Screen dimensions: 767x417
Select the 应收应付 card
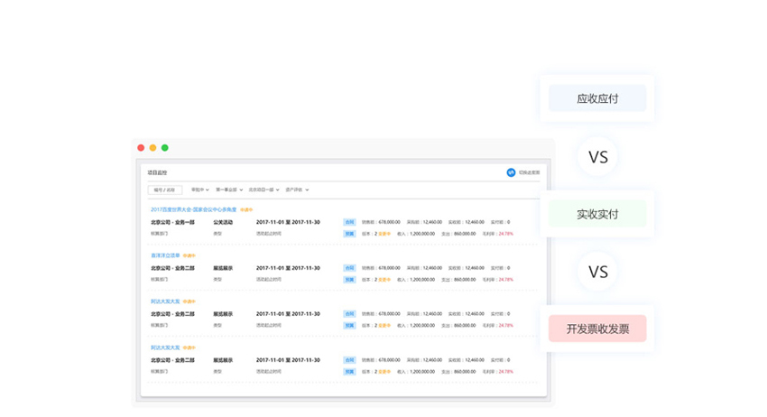tap(596, 98)
